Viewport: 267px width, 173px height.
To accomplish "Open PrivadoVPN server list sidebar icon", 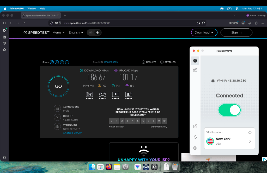I will click(x=195, y=70).
